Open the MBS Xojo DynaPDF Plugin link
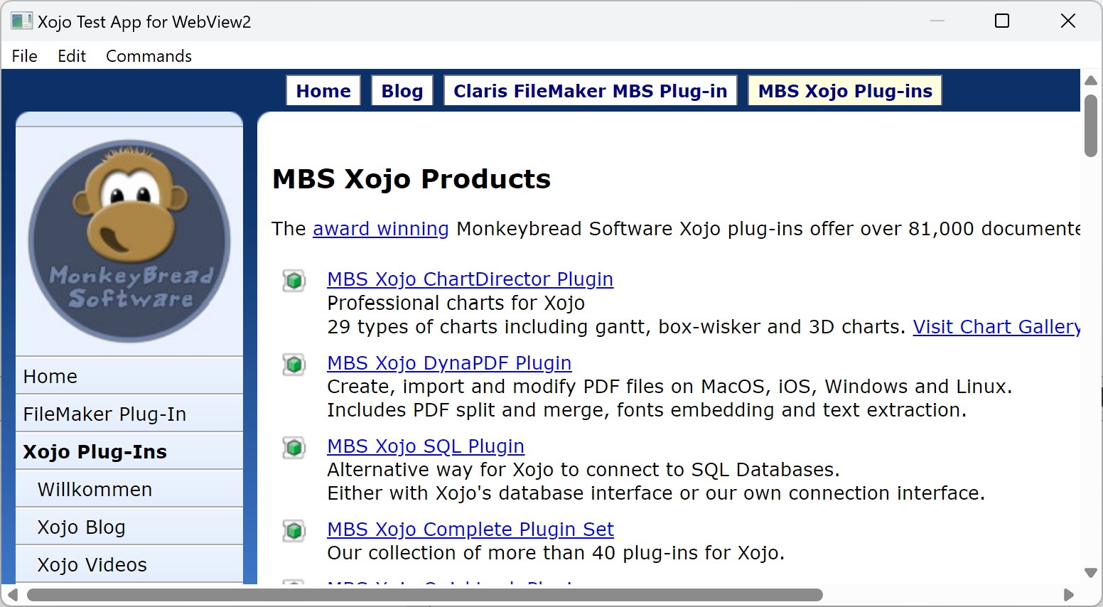 coord(448,363)
